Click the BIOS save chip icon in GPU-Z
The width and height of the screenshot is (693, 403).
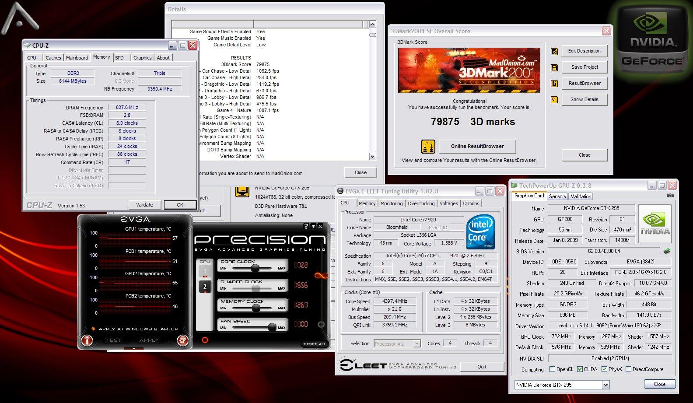click(x=667, y=251)
